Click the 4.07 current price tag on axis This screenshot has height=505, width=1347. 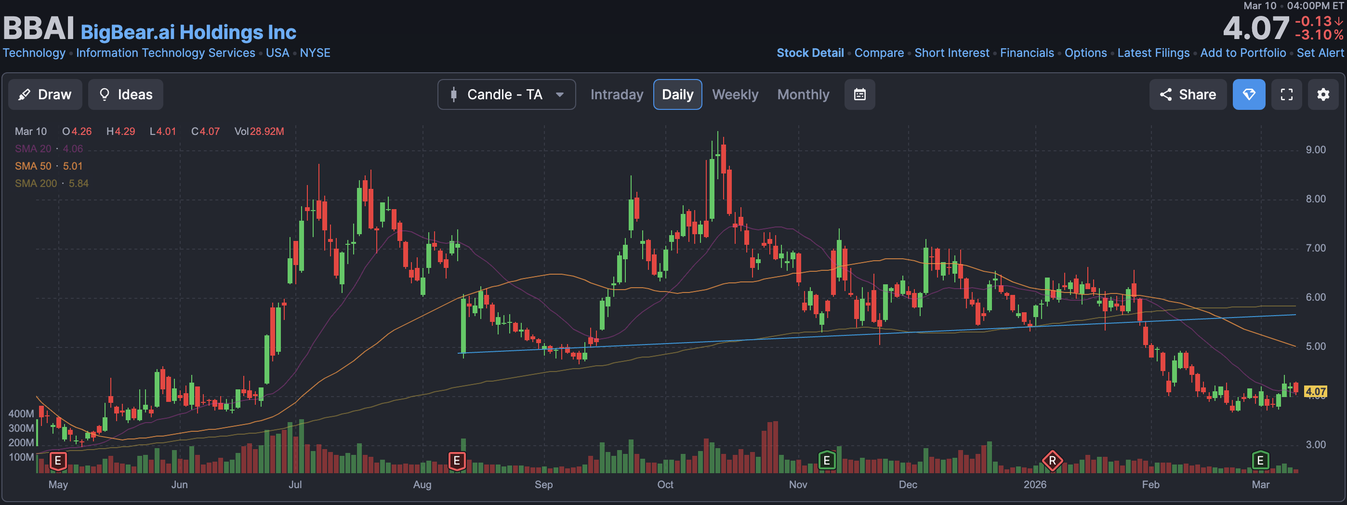pyautogui.click(x=1315, y=392)
